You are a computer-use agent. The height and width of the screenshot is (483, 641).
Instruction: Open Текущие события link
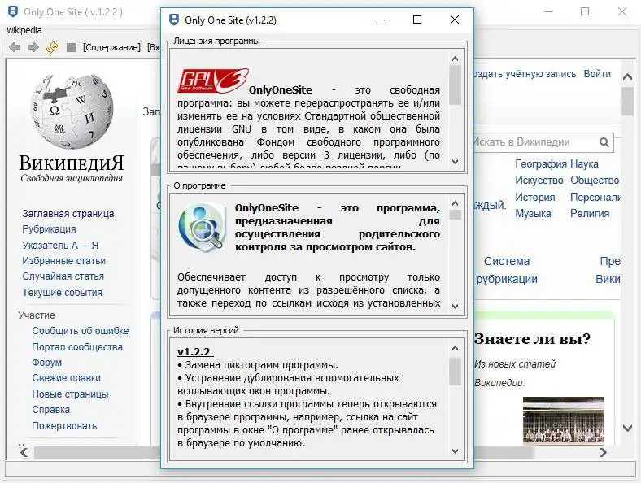(62, 293)
